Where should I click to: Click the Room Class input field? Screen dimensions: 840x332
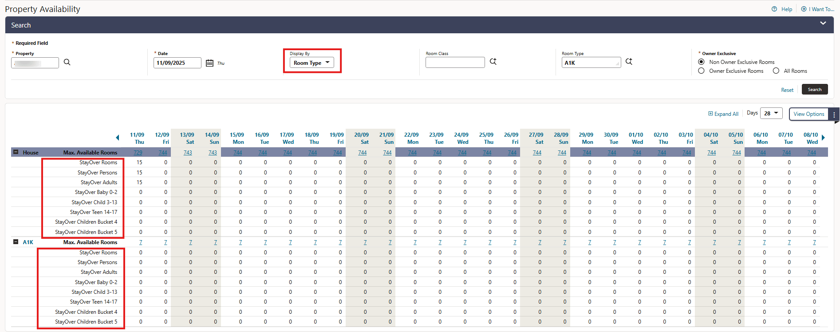[x=455, y=63]
